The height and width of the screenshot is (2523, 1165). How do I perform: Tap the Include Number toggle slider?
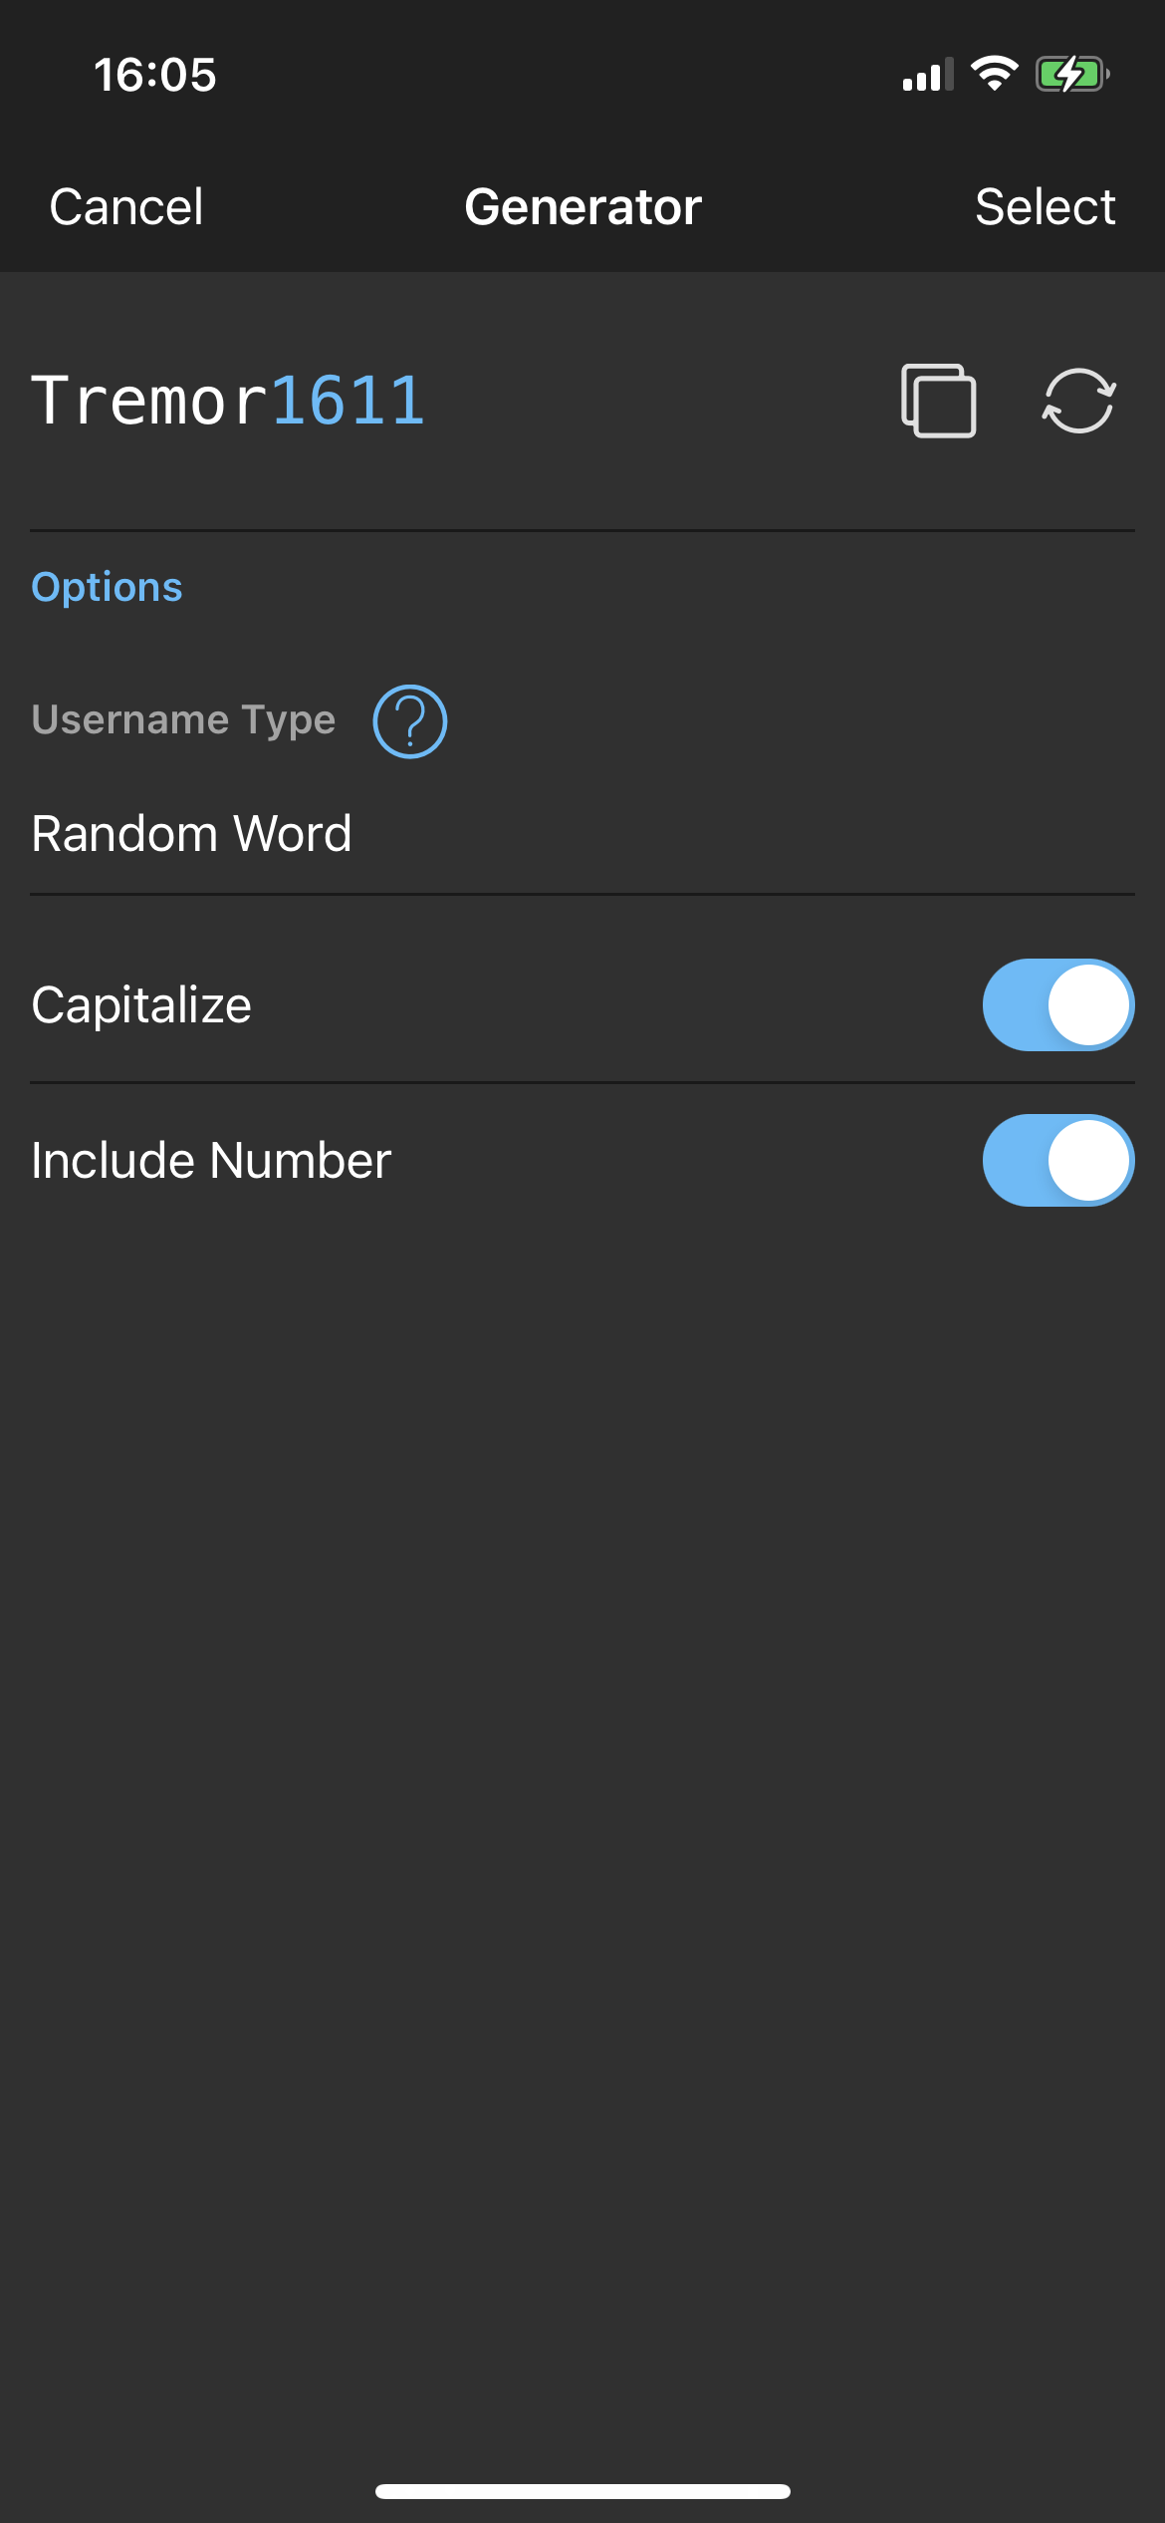pos(1057,1160)
